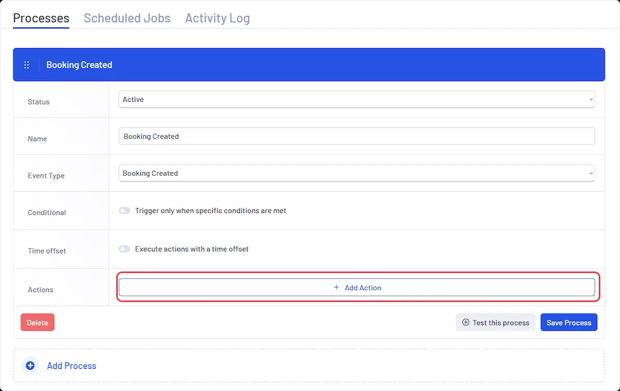
Task: Click the Conditional row label
Action: [47, 213]
